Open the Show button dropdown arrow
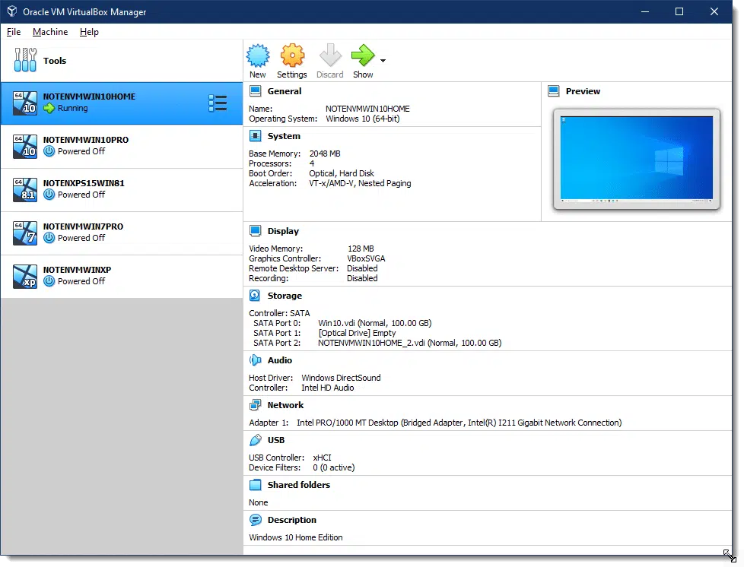The width and height of the screenshot is (744, 567). 383,61
